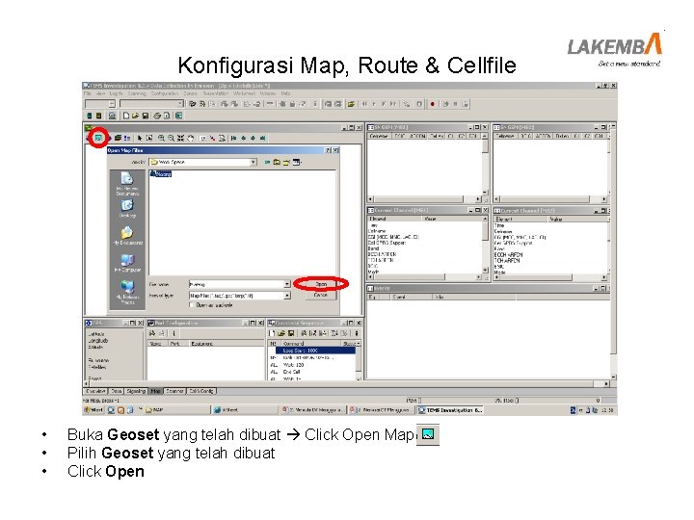Image resolution: width=694 pixels, height=520 pixels.
Task: Click the Cancel button in dialog
Action: [x=321, y=295]
